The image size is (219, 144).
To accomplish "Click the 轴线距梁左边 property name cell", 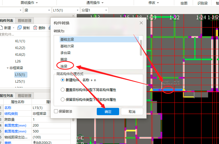I will [18, 137].
